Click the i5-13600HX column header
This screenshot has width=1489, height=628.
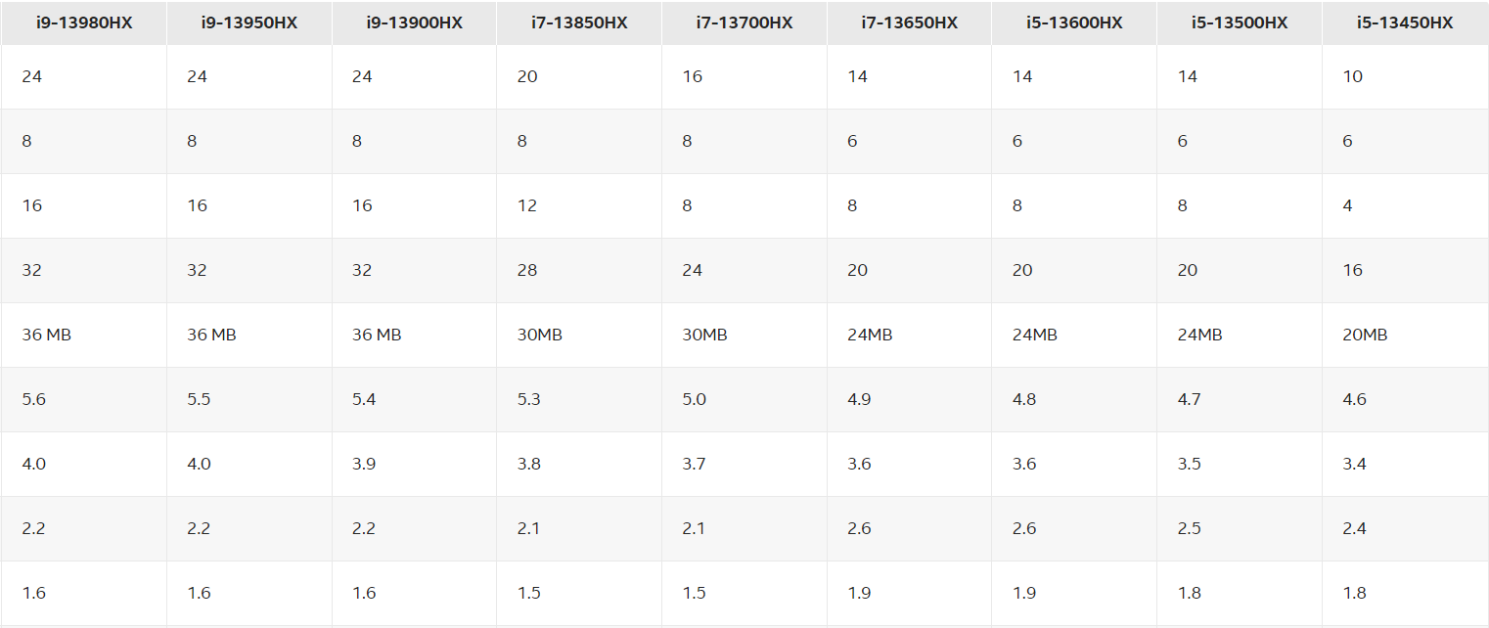point(1074,22)
